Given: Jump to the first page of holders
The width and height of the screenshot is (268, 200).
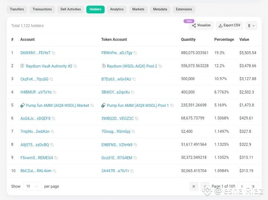Looking at the screenshot, I should (194, 186).
